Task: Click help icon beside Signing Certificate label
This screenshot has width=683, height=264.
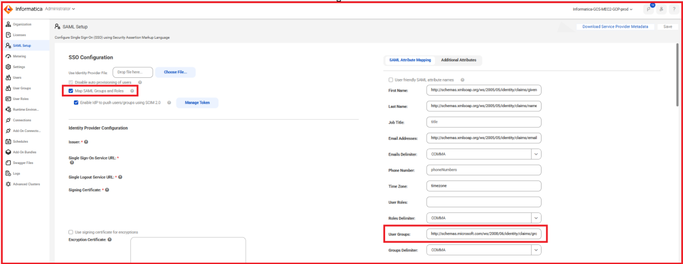Action: [107, 190]
